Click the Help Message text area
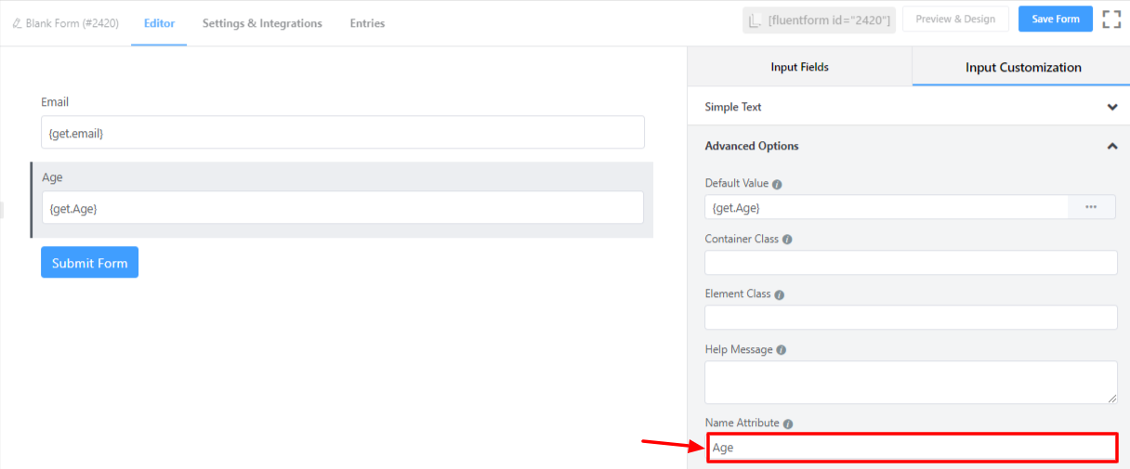Image resolution: width=1130 pixels, height=469 pixels. tap(910, 382)
